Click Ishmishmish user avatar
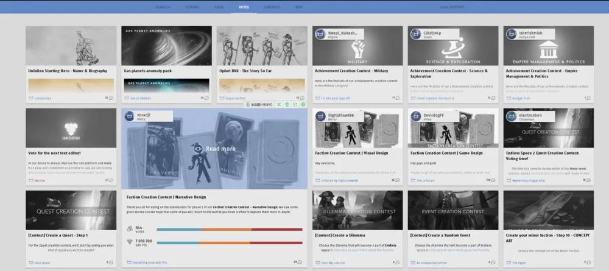Screen dimensions: 609x271 click(512, 34)
